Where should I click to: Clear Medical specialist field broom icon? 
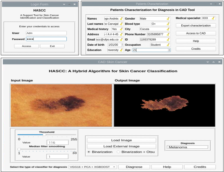tap(213, 18)
